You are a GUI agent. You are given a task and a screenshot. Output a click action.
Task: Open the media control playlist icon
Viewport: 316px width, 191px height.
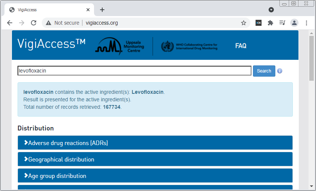[x=282, y=23]
